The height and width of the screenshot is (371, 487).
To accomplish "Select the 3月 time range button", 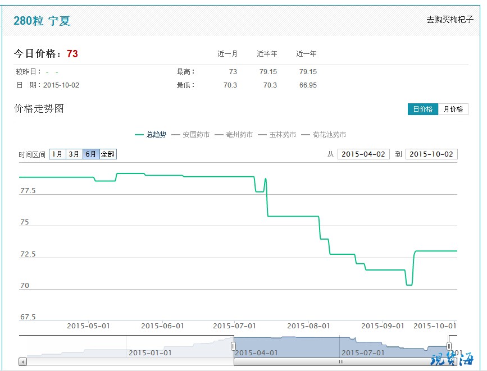I will pyautogui.click(x=74, y=154).
